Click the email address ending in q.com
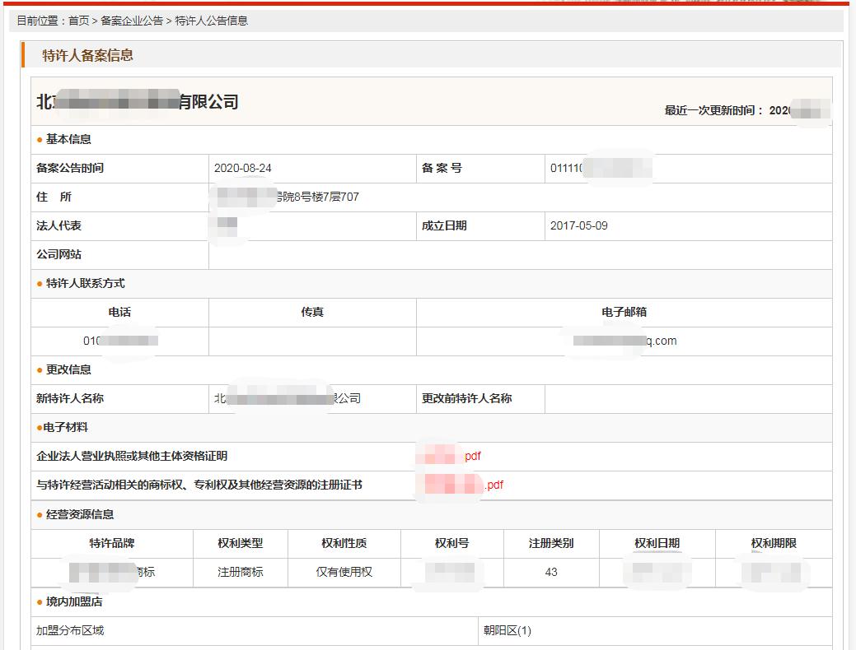 pos(626,341)
